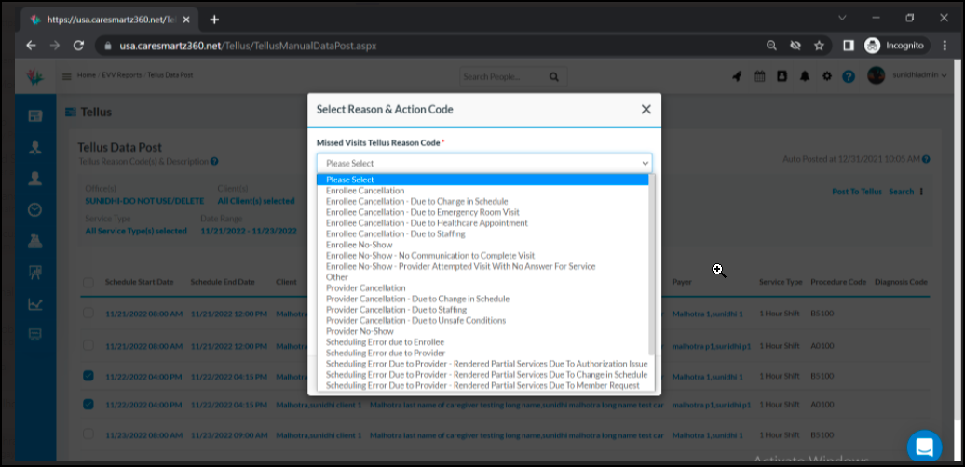The width and height of the screenshot is (965, 467).
Task: Open the Chrome three-dot menu
Action: click(x=945, y=46)
